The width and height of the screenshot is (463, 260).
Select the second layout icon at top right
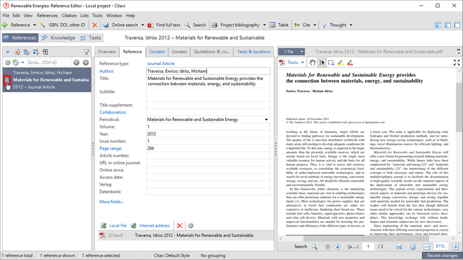pyautogui.click(x=447, y=25)
